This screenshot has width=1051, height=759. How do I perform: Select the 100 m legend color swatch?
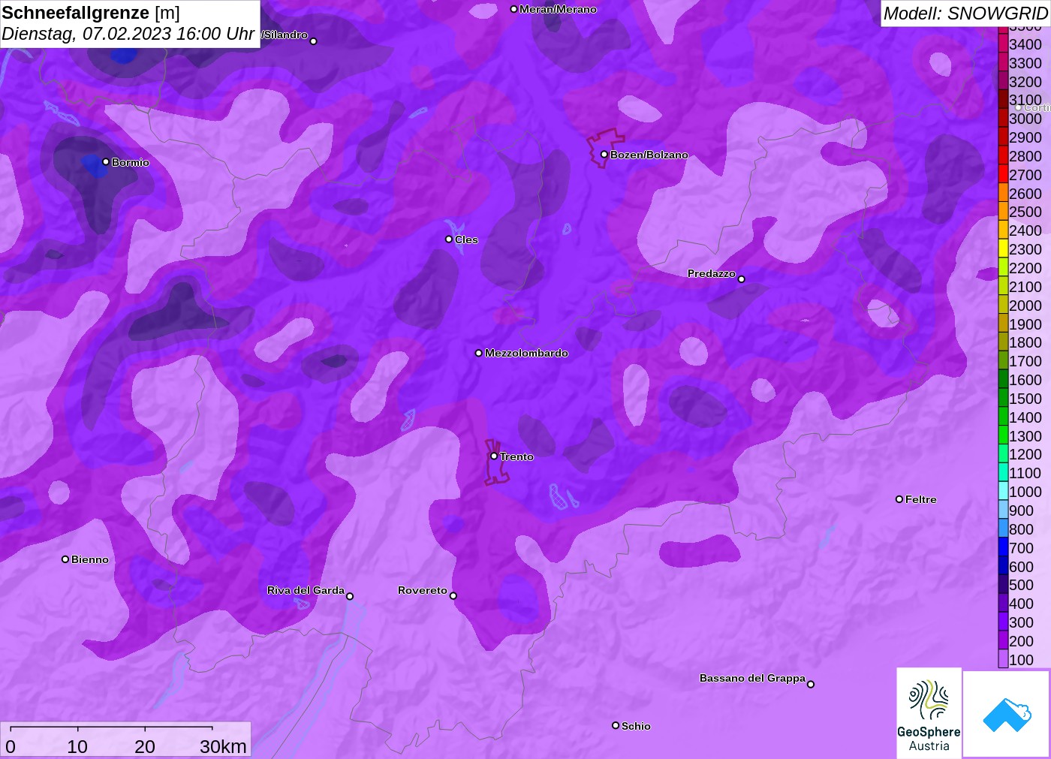1003,659
